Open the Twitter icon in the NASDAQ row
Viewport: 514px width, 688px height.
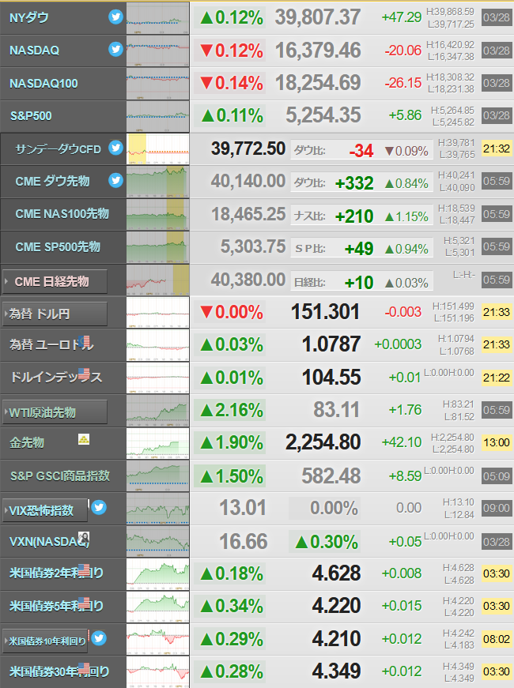pos(115,49)
